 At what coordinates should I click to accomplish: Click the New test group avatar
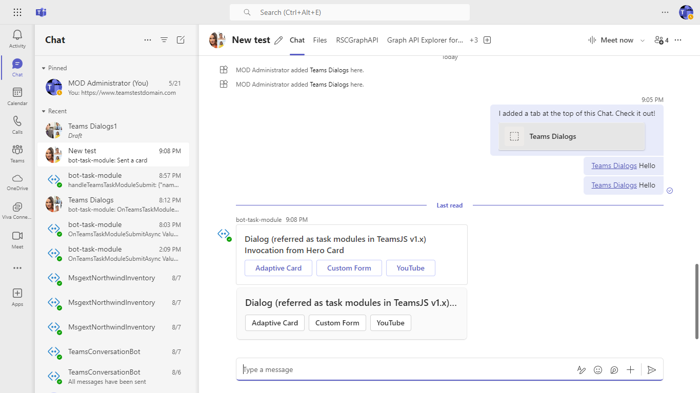click(x=217, y=40)
